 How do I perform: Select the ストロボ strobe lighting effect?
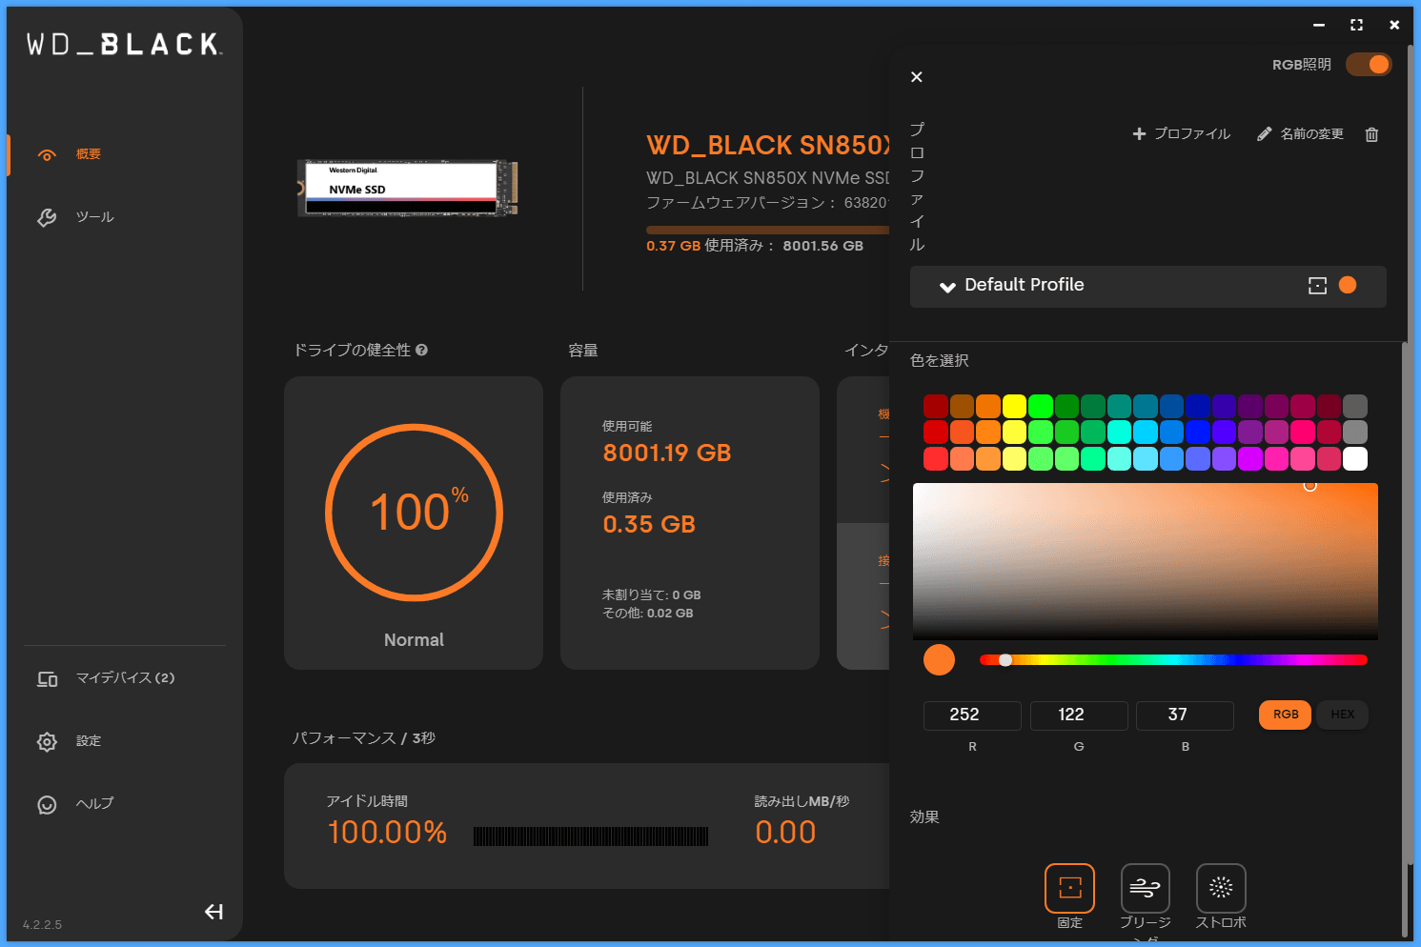point(1221,888)
